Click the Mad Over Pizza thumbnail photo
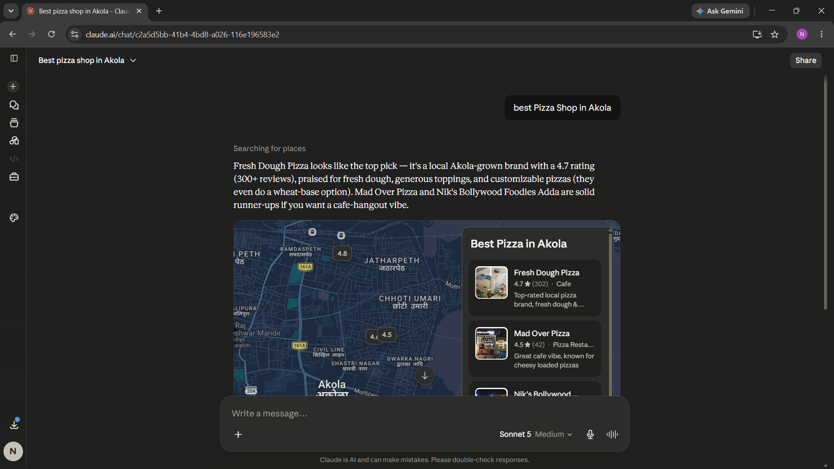This screenshot has height=469, width=834. 491,343
